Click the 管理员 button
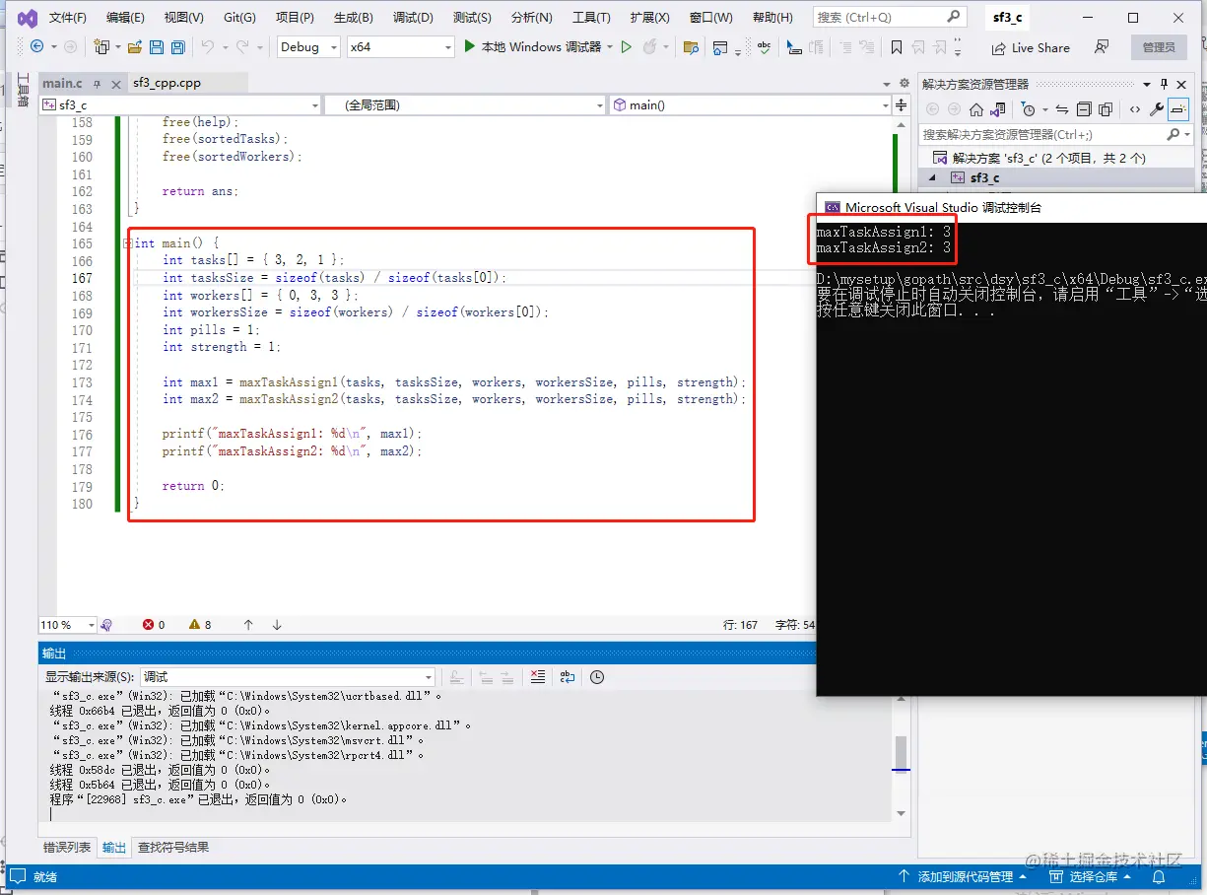1207x895 pixels. (1159, 47)
